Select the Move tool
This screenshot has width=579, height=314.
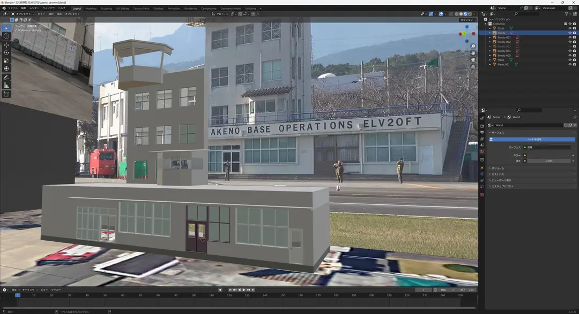tap(6, 45)
